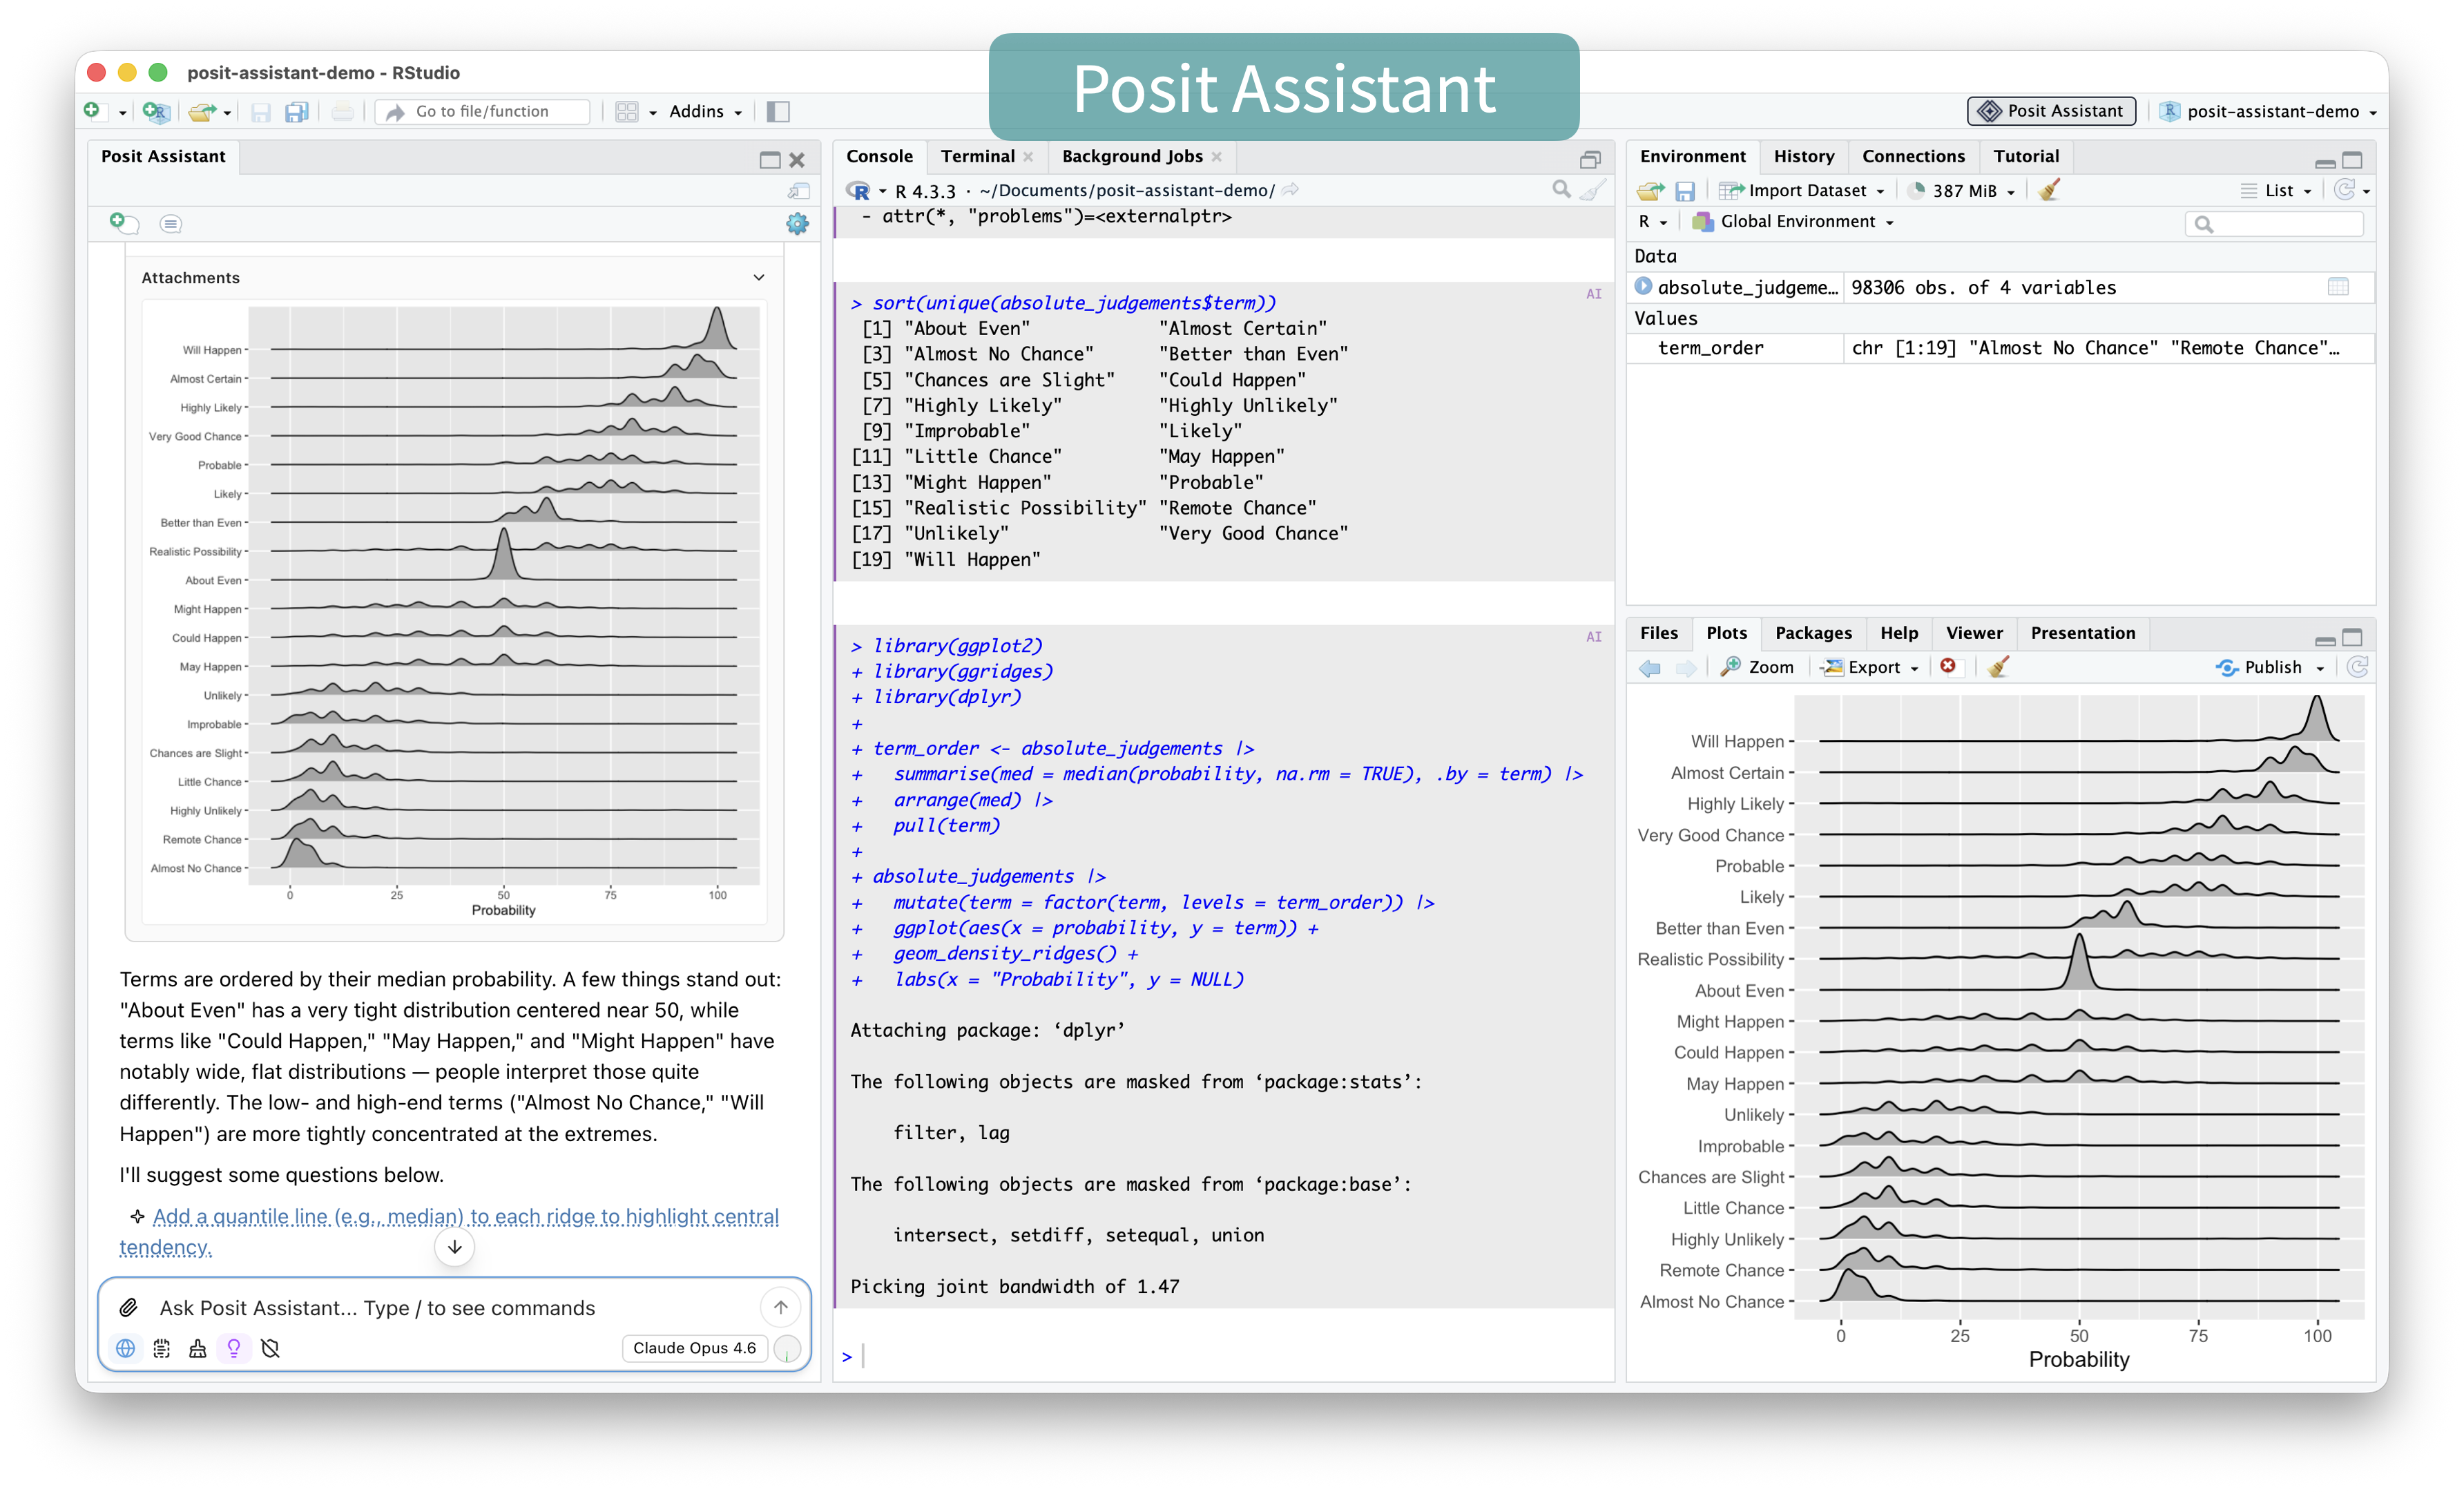Create a new R project
Screen dimensions: 2464x1492
point(155,111)
